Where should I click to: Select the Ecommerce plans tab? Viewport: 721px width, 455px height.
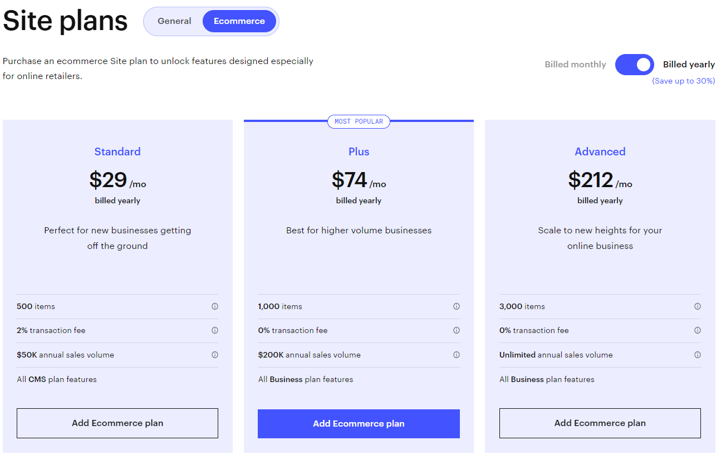tap(239, 21)
